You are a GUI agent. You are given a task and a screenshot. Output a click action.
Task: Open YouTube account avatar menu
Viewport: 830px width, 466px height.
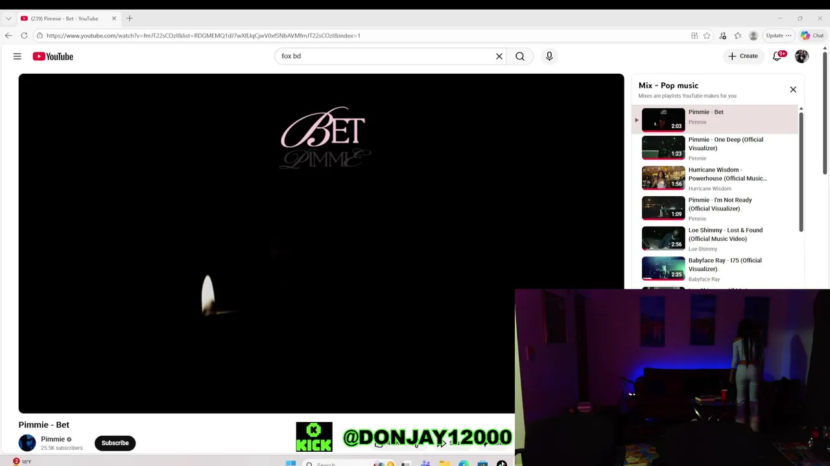click(802, 56)
